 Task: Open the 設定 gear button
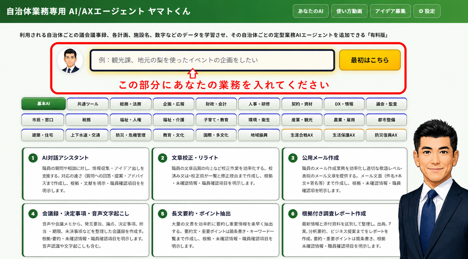point(427,11)
